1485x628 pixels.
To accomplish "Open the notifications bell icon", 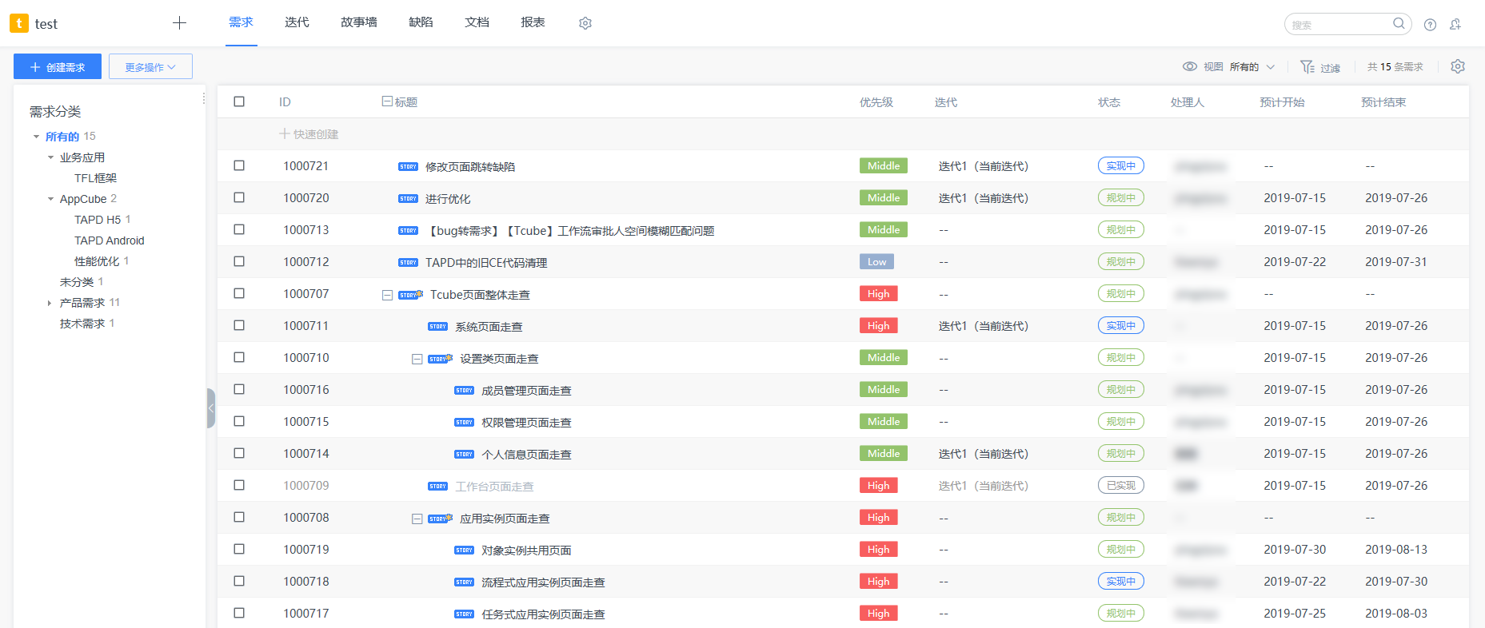I will tap(1455, 25).
